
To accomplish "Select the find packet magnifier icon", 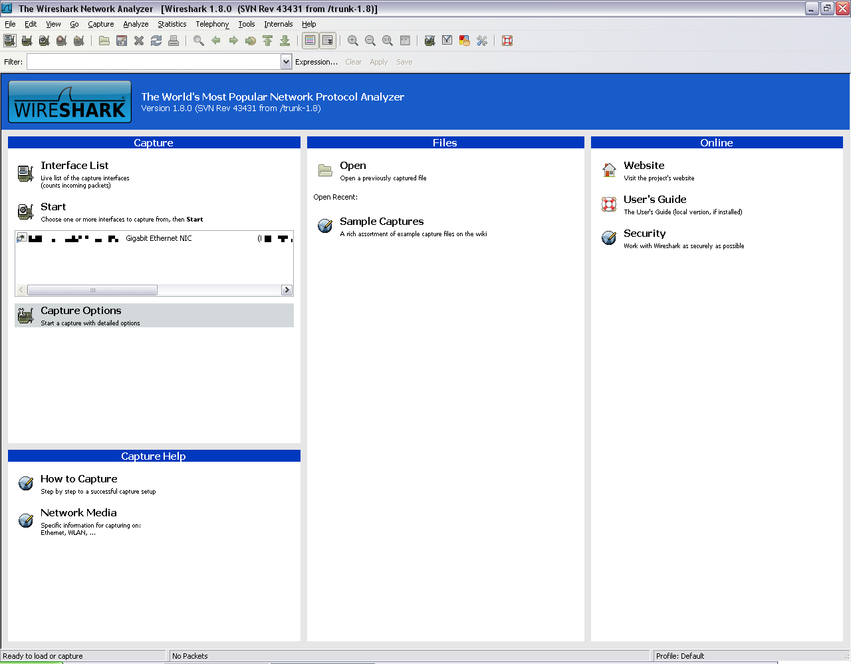I will click(x=198, y=41).
